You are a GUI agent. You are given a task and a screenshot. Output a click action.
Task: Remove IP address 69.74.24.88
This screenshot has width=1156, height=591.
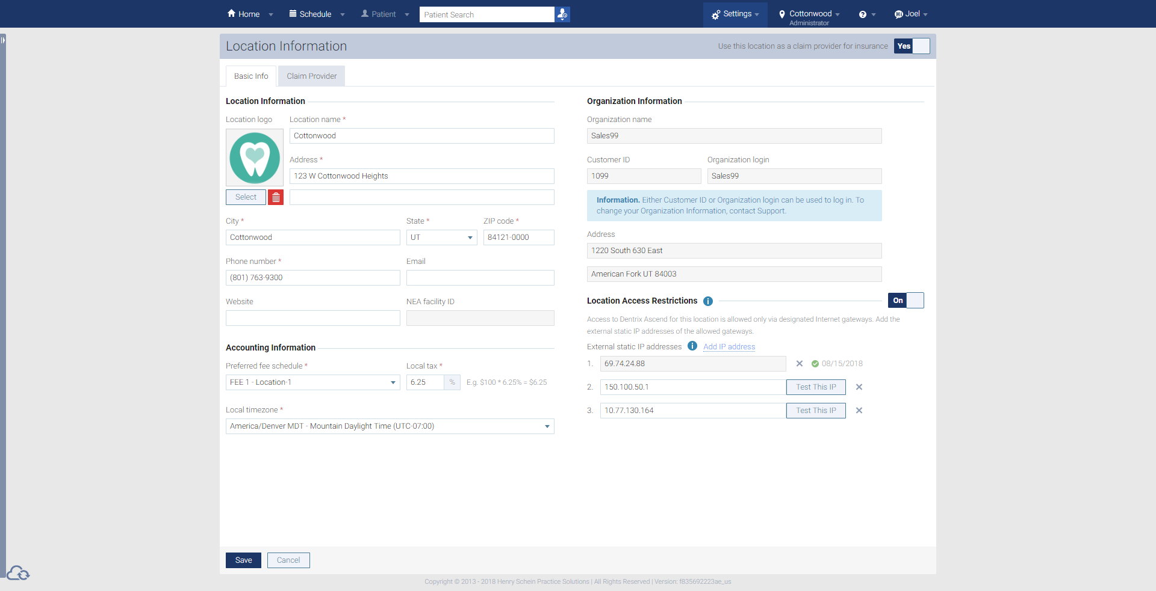[x=800, y=363]
